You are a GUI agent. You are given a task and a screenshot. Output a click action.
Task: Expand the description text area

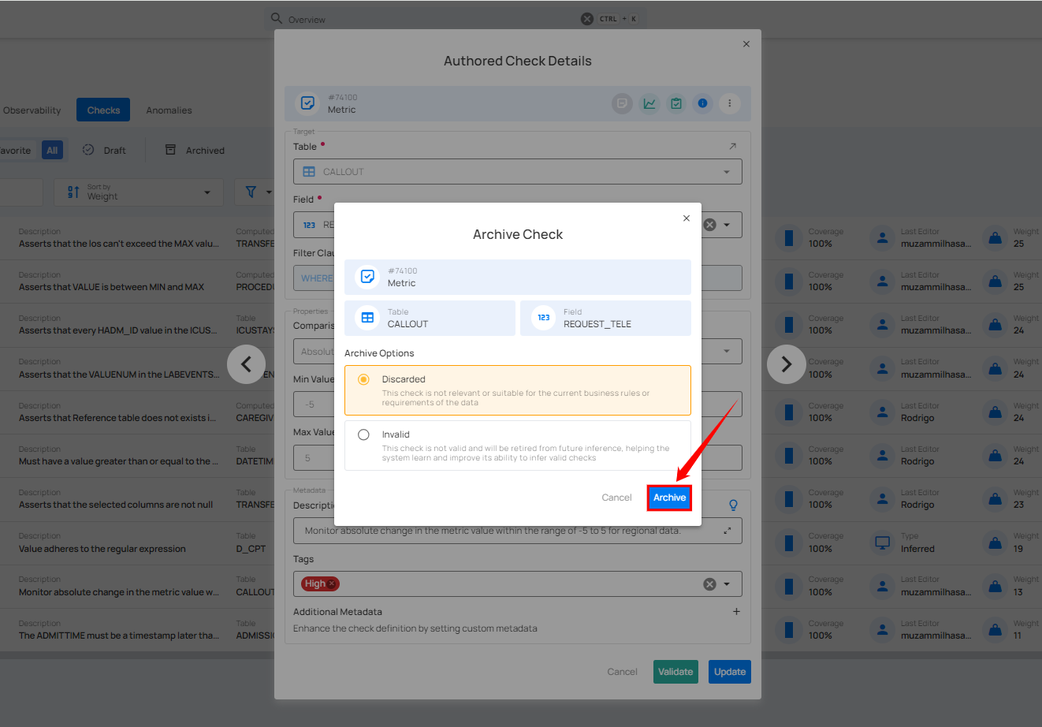pyautogui.click(x=727, y=531)
